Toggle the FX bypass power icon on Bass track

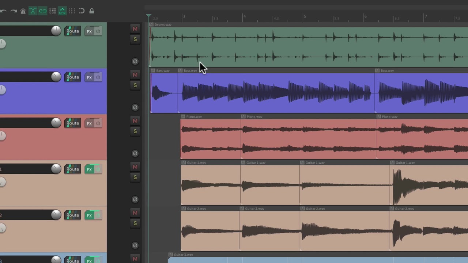click(x=98, y=77)
